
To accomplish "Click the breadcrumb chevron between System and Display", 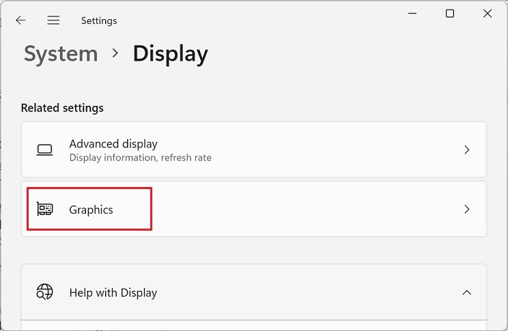I will tap(114, 55).
